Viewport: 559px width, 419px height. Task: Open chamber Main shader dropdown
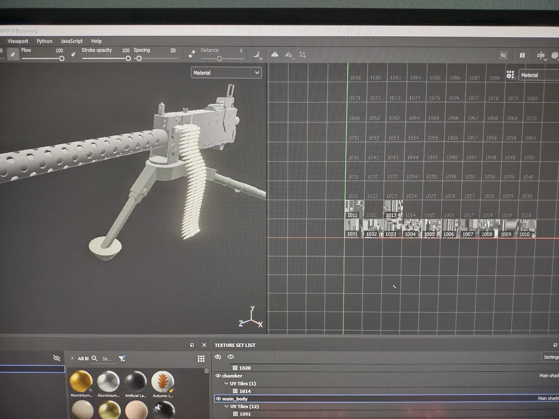tap(549, 375)
